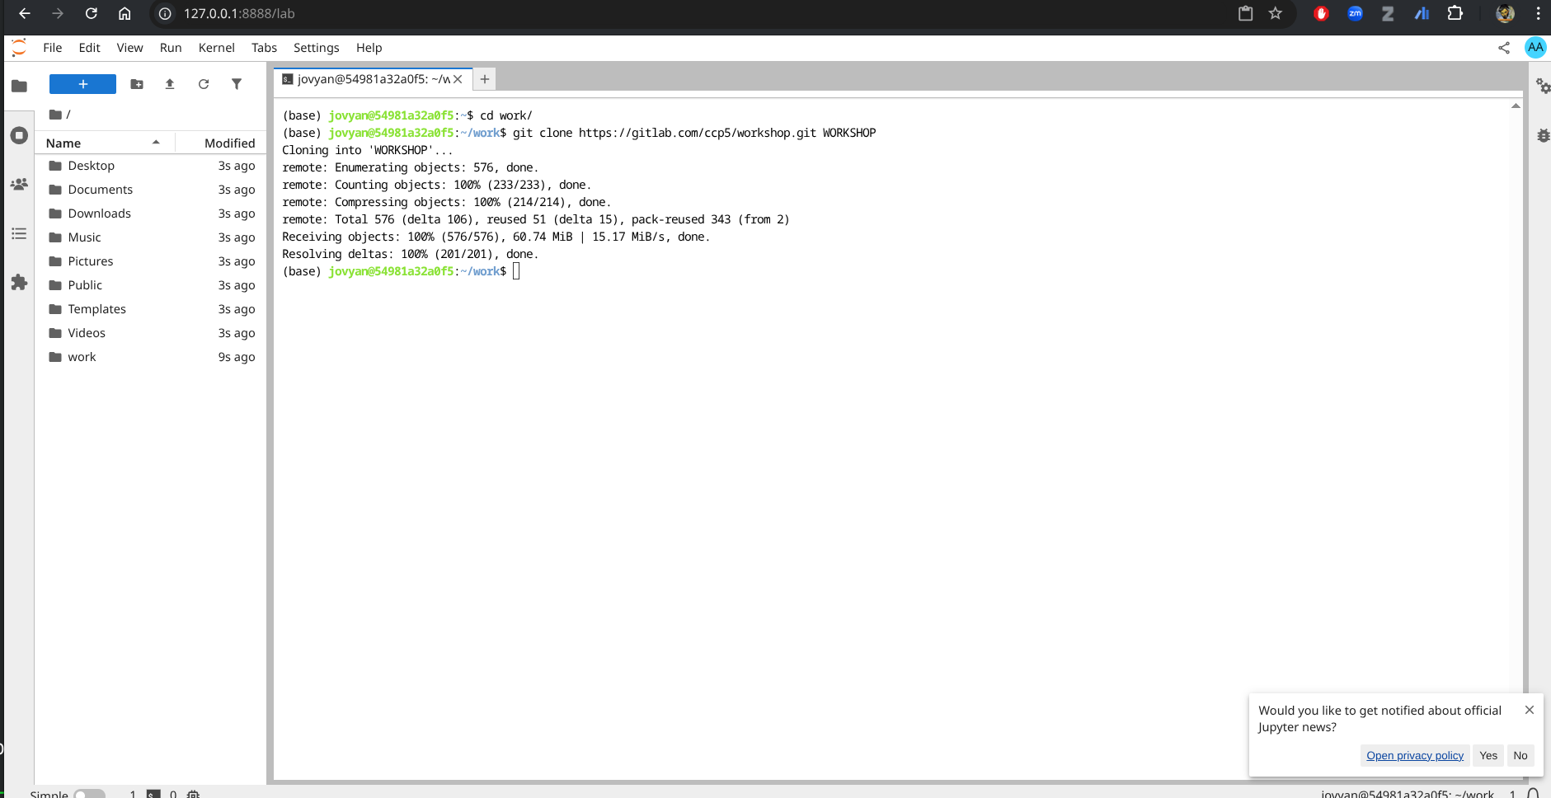Select the Downloads folder
This screenshot has width=1551, height=798.
pos(151,214)
